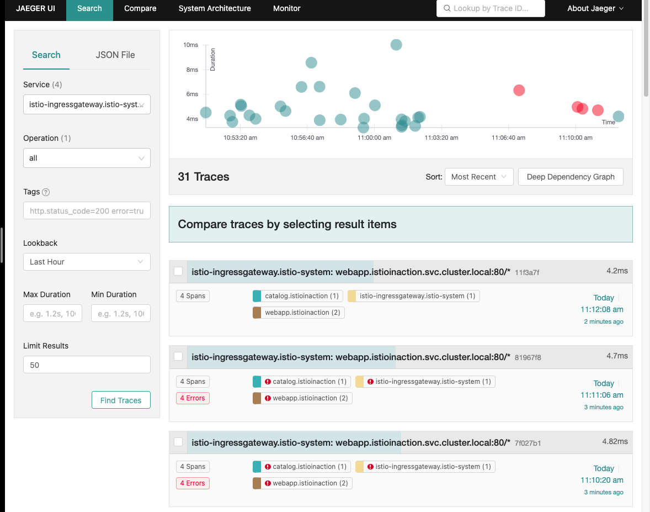Screen dimensions: 650x512
Task: Click the Lookup by Trace ID field
Action: click(491, 8)
